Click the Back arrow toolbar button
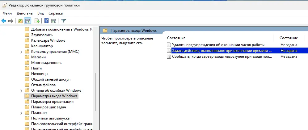The width and height of the screenshot is (308, 130). coord(4,21)
